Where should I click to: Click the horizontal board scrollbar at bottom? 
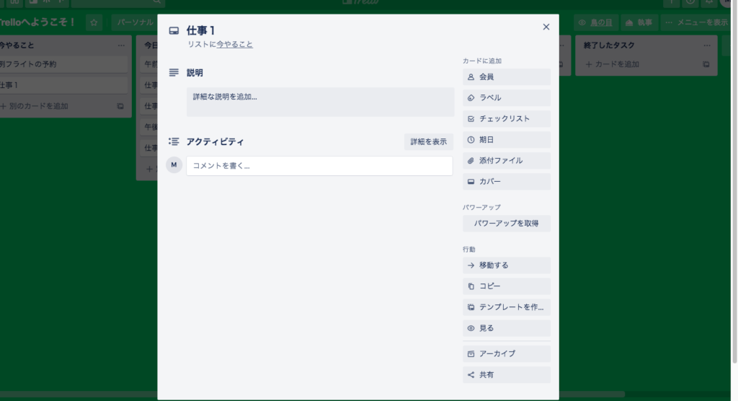click(x=313, y=394)
